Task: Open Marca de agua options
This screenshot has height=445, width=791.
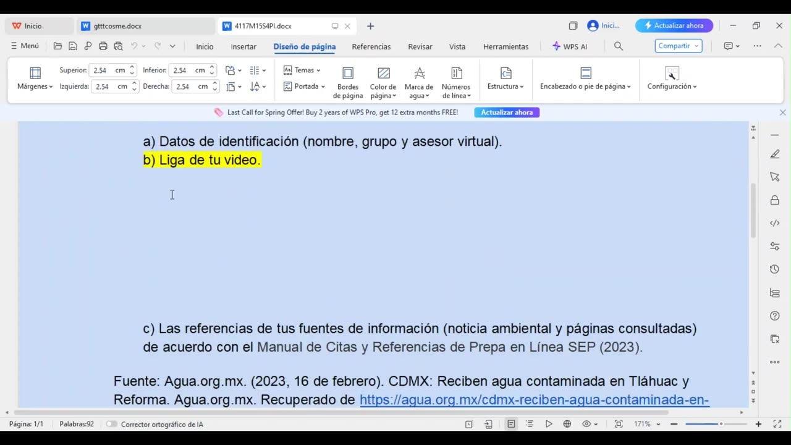Action: point(419,83)
